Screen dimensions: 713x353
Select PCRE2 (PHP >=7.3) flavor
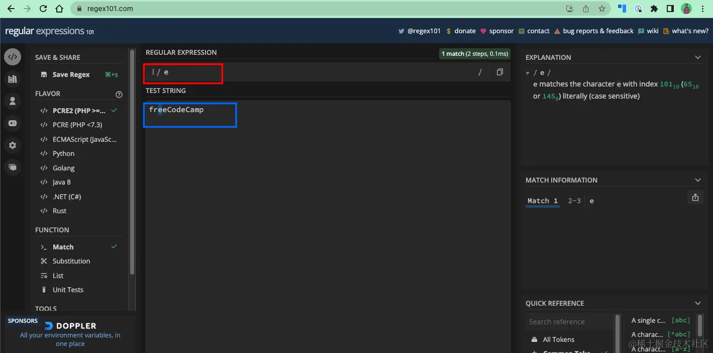[78, 111]
